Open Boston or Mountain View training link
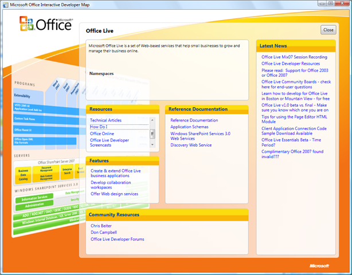 pyautogui.click(x=295, y=96)
